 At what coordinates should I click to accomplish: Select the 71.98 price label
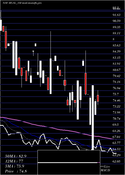point(116,112)
